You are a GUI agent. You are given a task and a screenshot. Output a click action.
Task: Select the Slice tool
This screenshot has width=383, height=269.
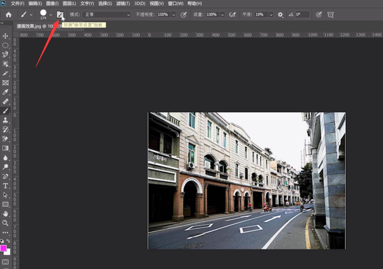tap(5, 74)
